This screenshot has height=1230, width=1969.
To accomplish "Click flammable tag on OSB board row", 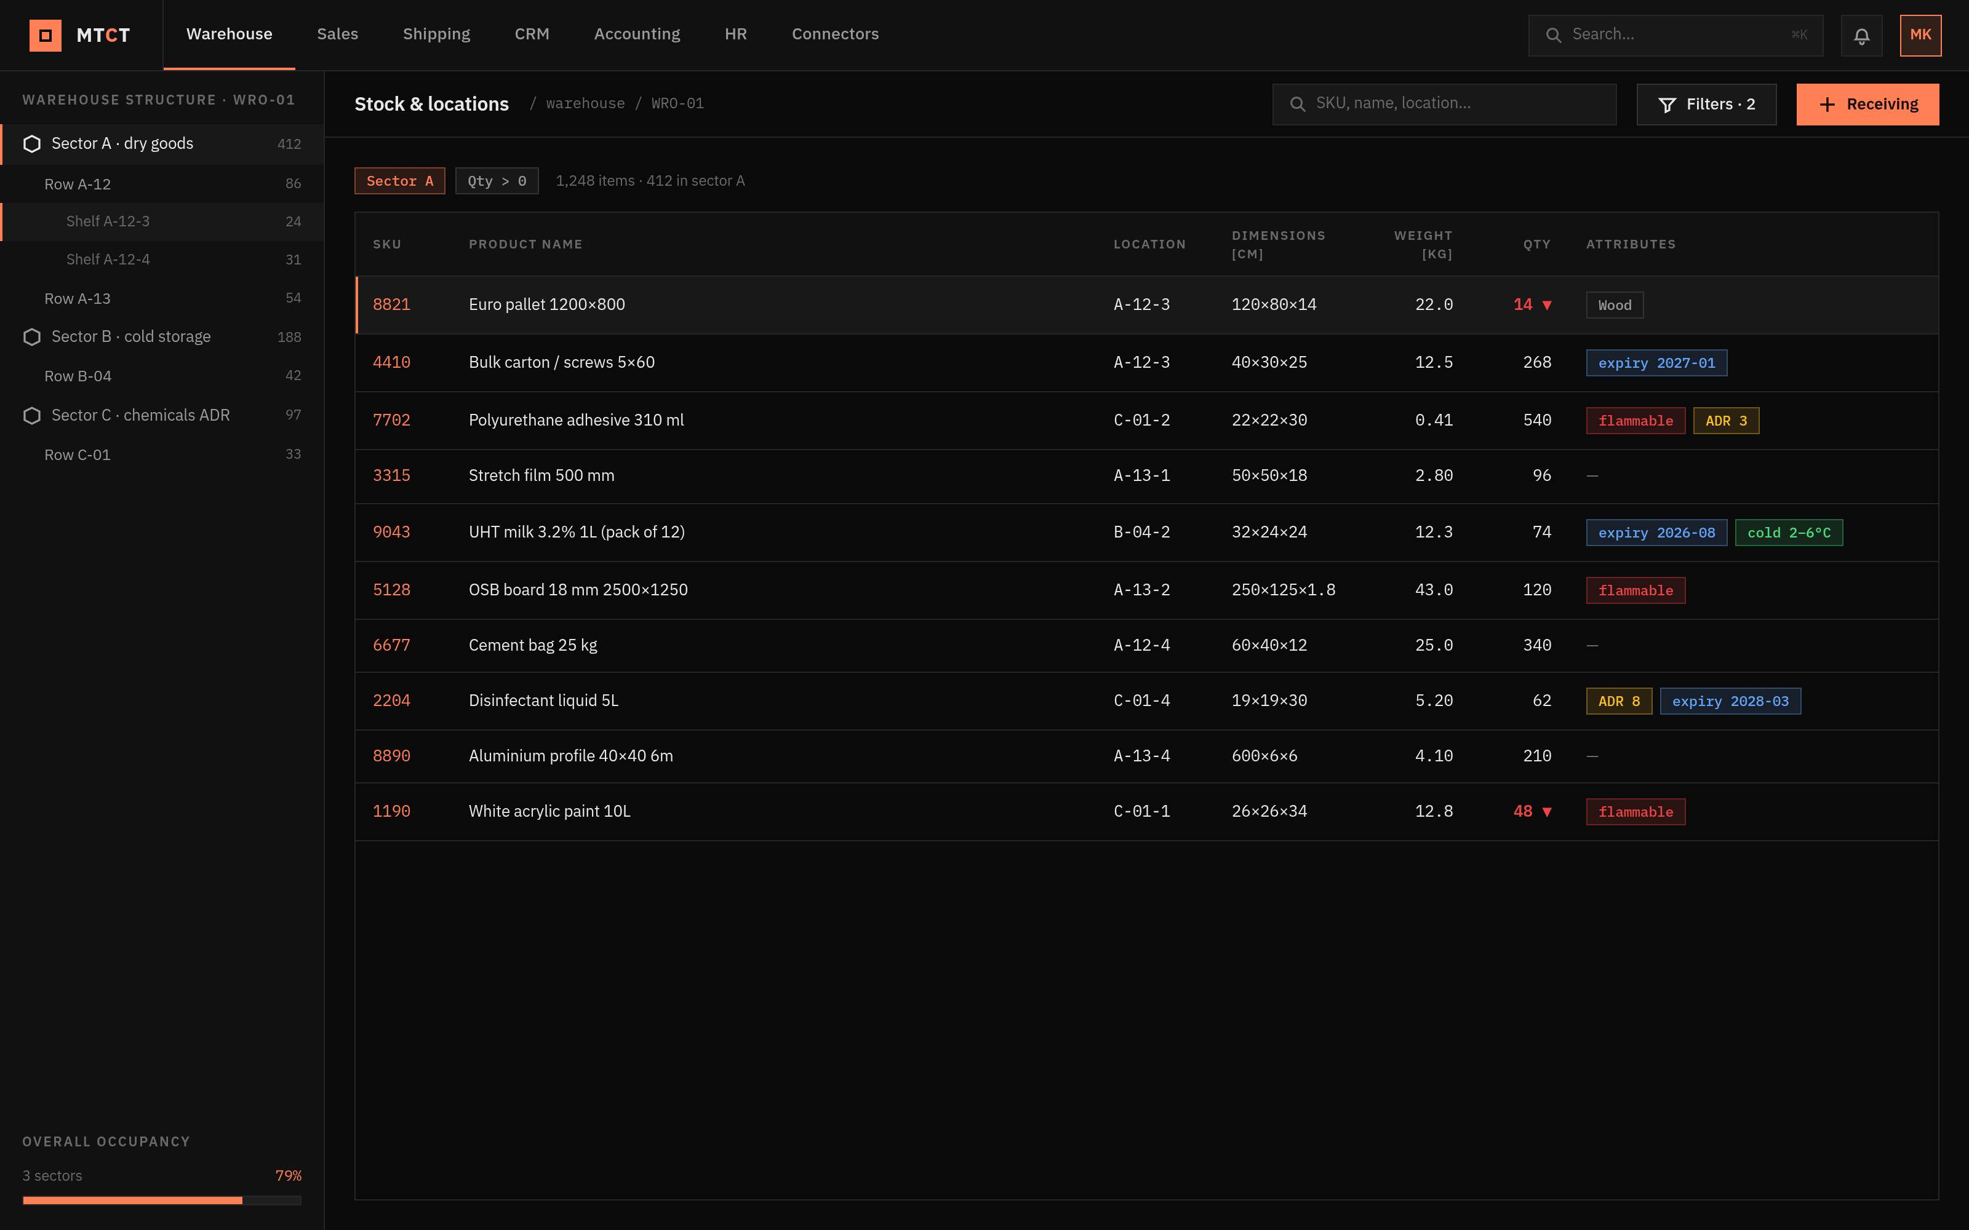I will click(x=1636, y=590).
